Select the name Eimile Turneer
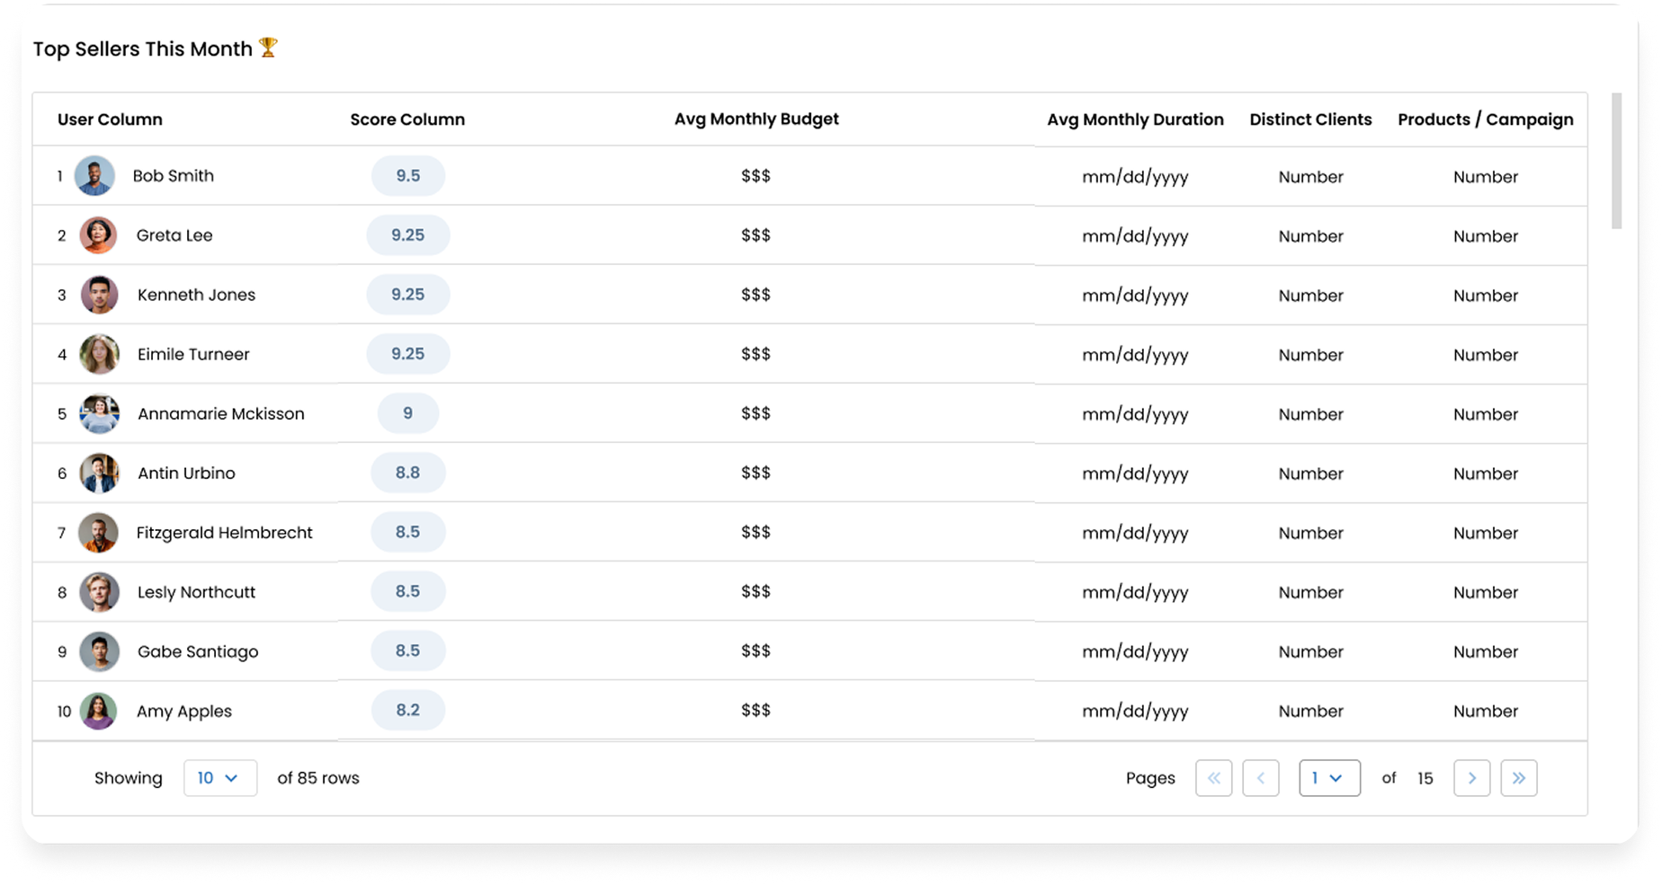 click(x=193, y=354)
